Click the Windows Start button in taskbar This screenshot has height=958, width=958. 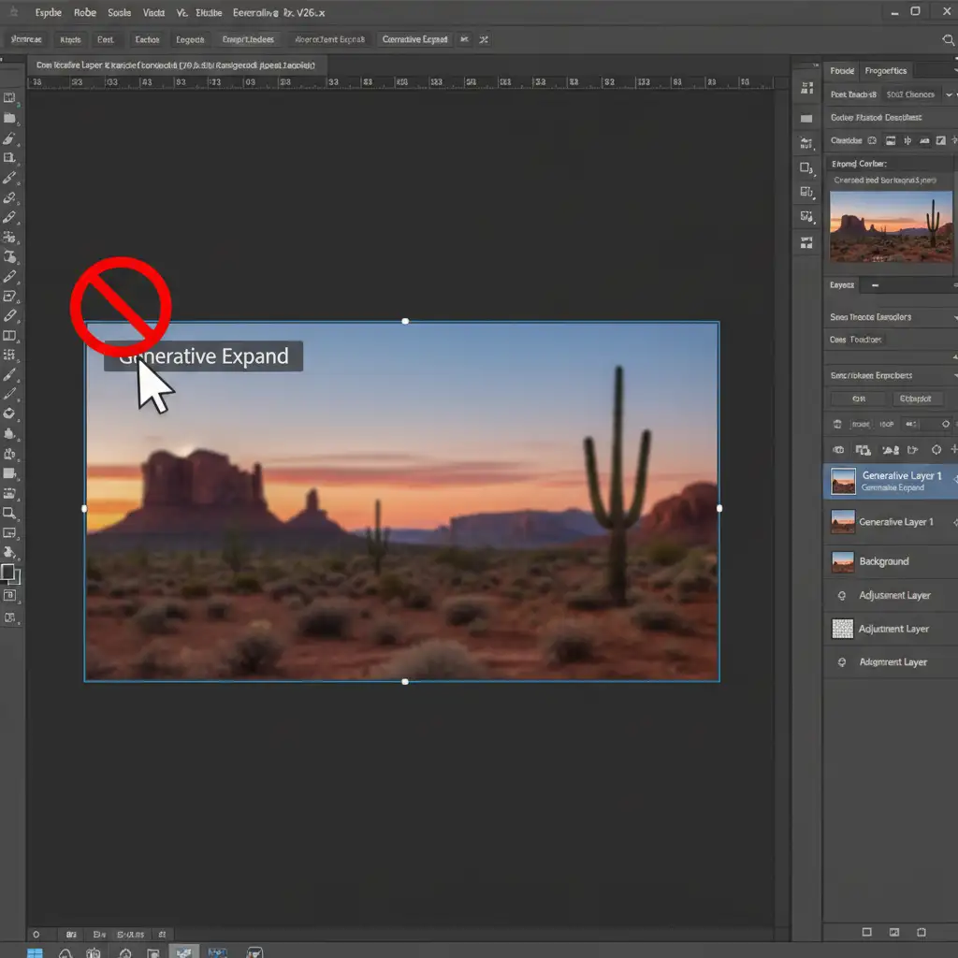tap(35, 952)
